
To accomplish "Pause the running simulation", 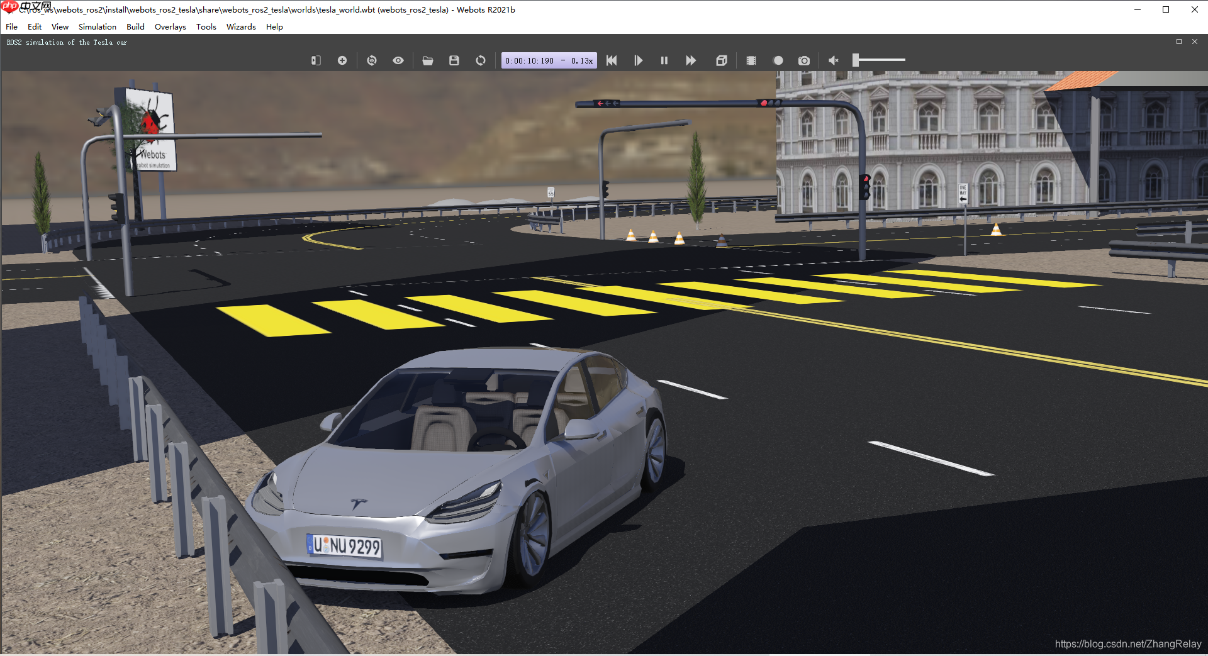I will 664,60.
